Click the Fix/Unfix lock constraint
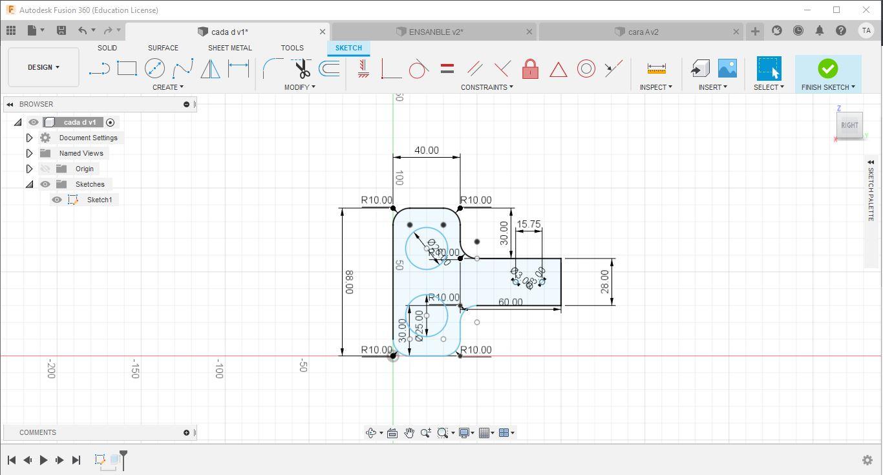 (x=530, y=69)
